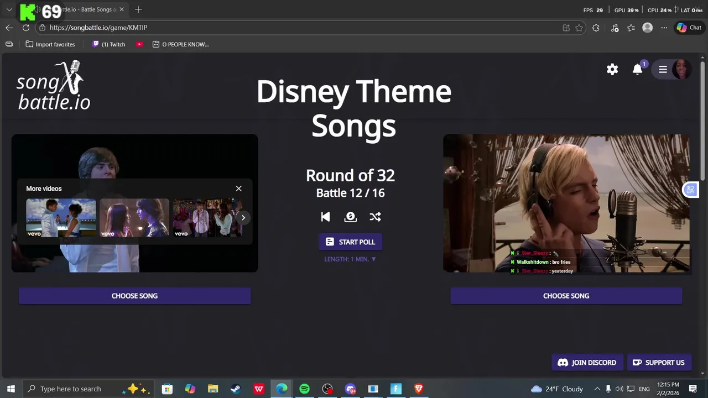Viewport: 708px width, 398px height.
Task: Open Steam from the taskbar
Action: (236, 389)
